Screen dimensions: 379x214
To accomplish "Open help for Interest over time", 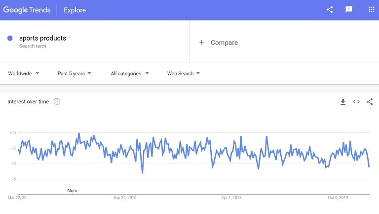I will [57, 101].
